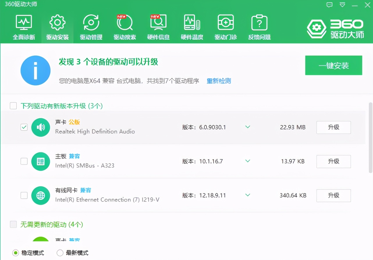Expand version dropdown for 6.0.9030.1
The image size is (373, 260).
pos(248,127)
